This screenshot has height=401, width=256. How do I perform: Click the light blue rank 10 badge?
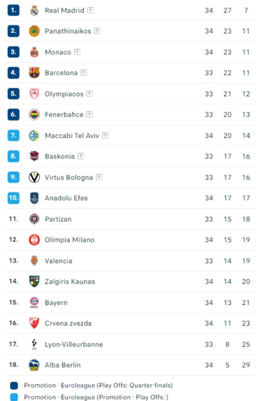pyautogui.click(x=13, y=198)
